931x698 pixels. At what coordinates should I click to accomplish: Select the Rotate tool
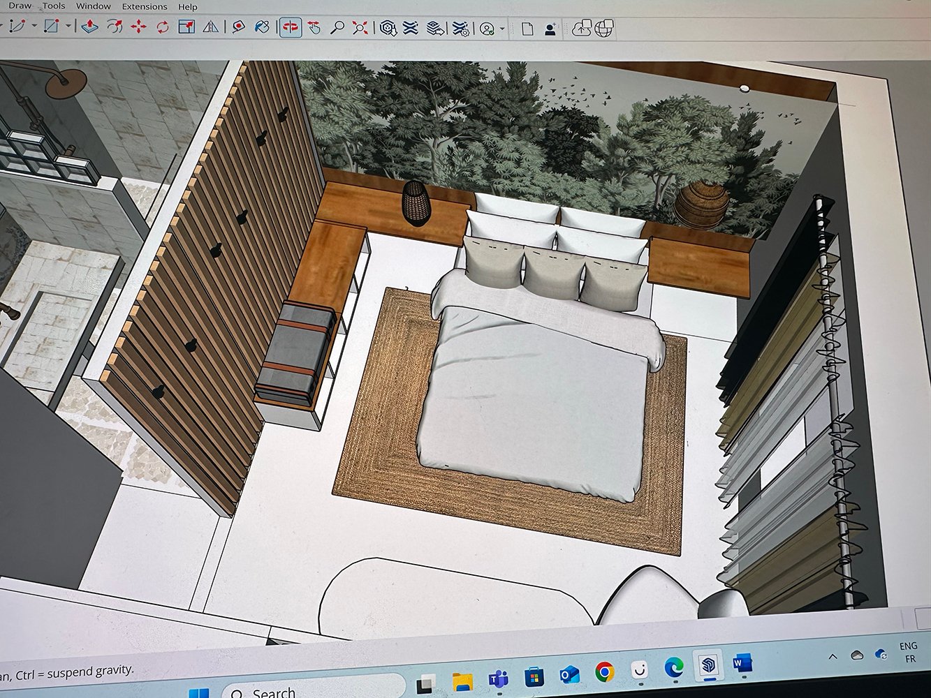point(163,27)
